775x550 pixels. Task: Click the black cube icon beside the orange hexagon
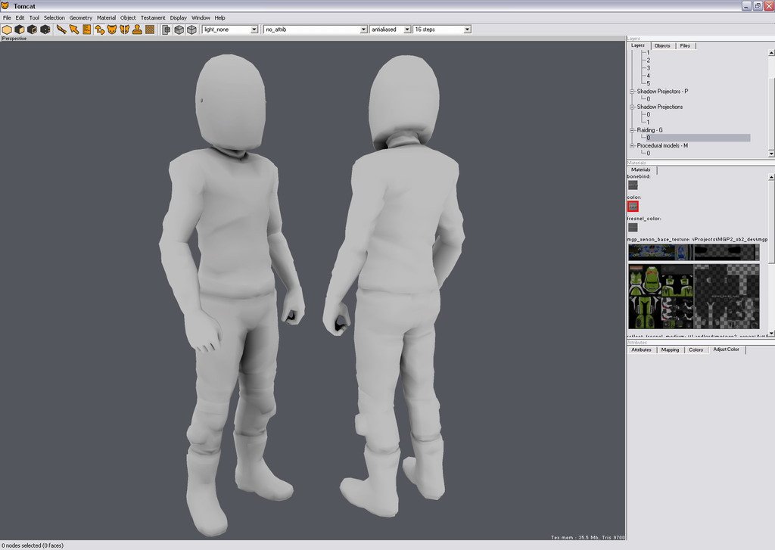pyautogui.click(x=20, y=30)
